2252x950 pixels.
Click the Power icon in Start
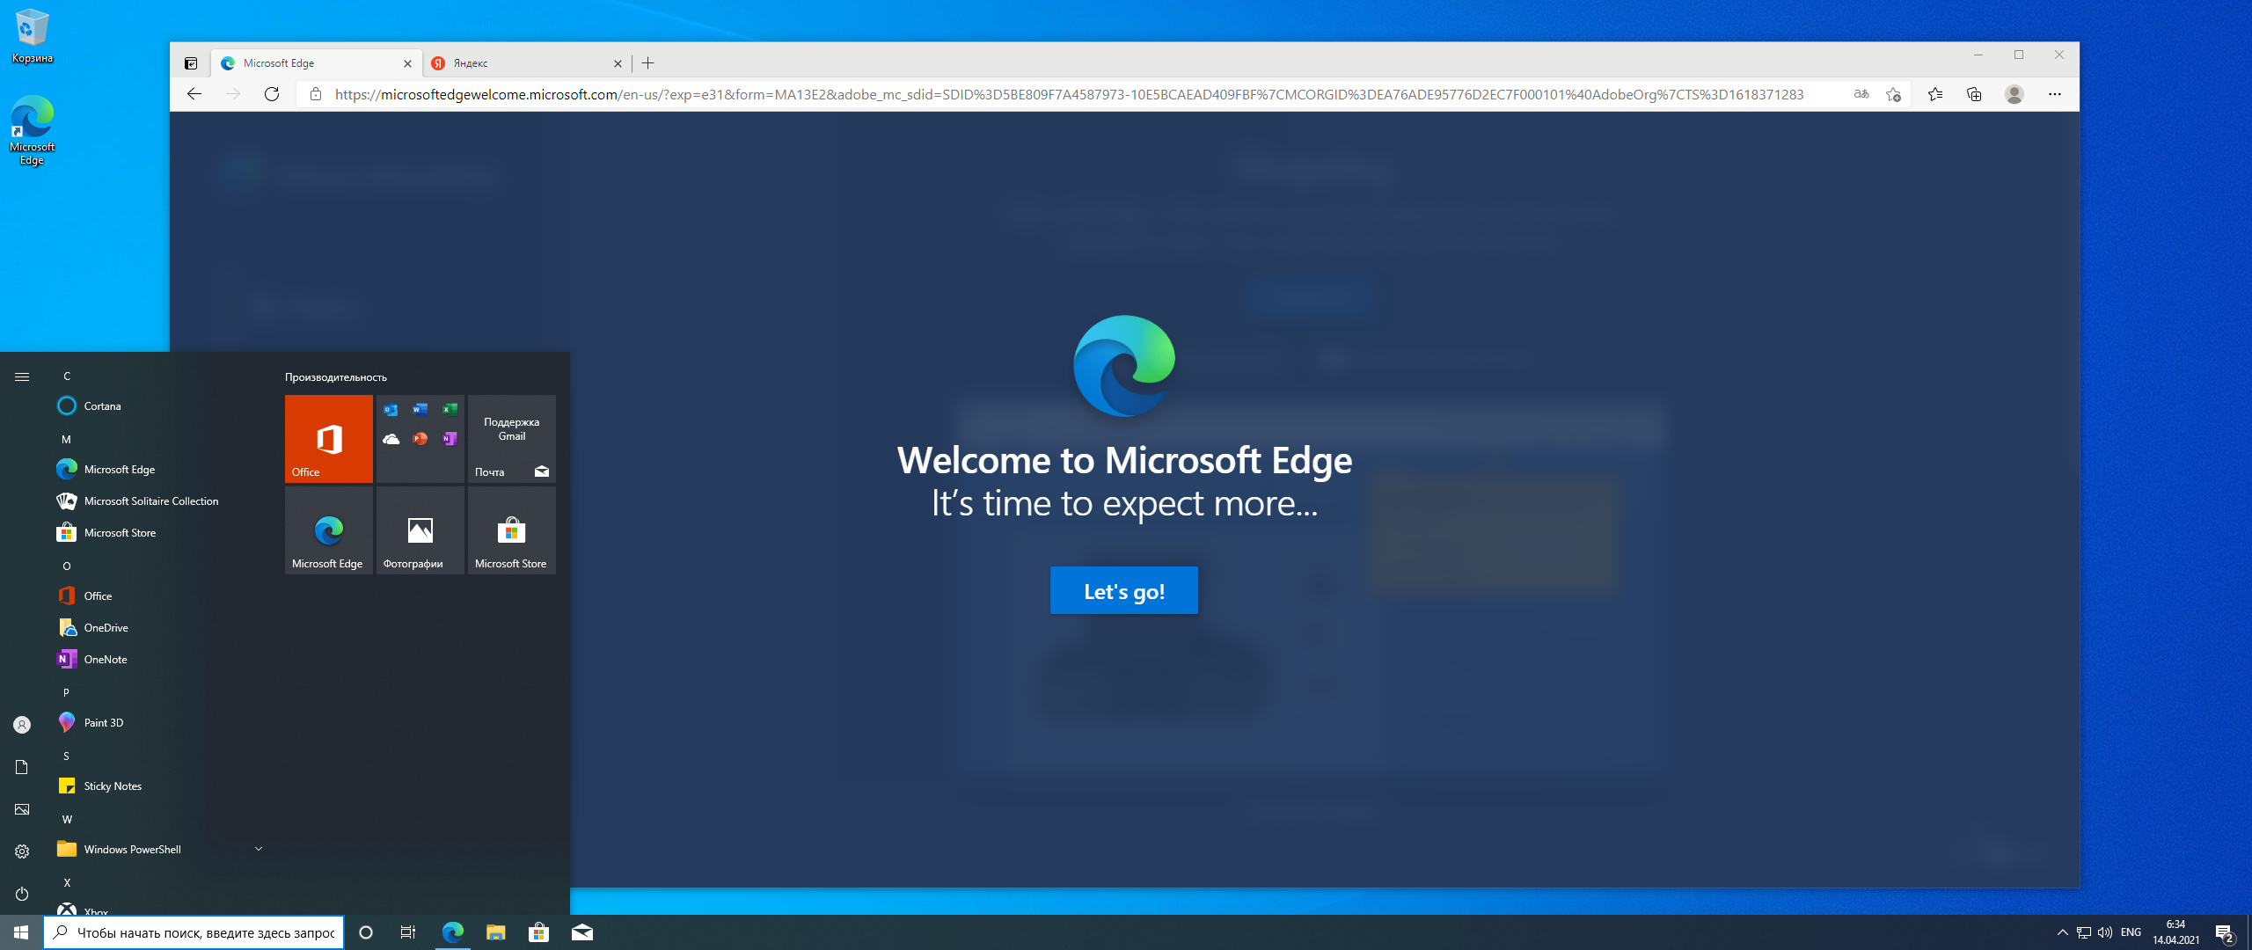[x=22, y=894]
